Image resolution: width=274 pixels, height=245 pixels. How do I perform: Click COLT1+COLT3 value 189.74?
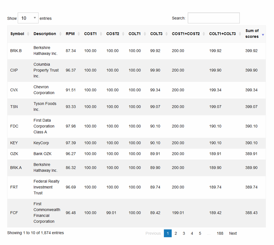[x=215, y=187]
